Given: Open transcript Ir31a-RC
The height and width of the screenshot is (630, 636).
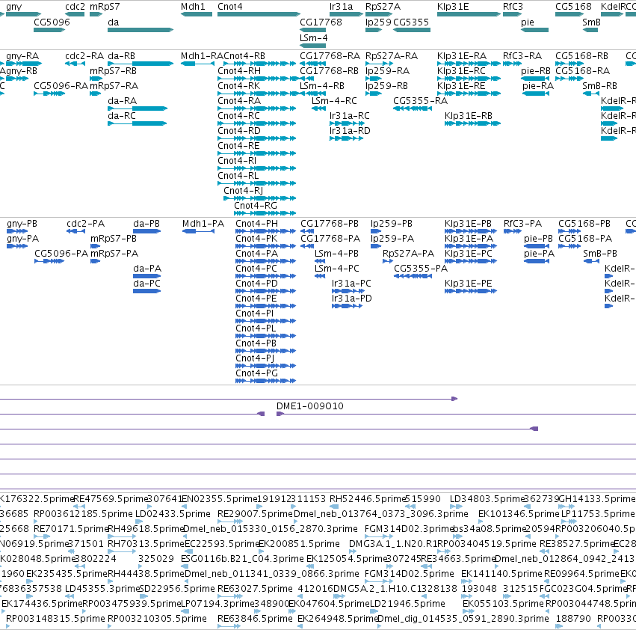Looking at the screenshot, I should point(350,116).
